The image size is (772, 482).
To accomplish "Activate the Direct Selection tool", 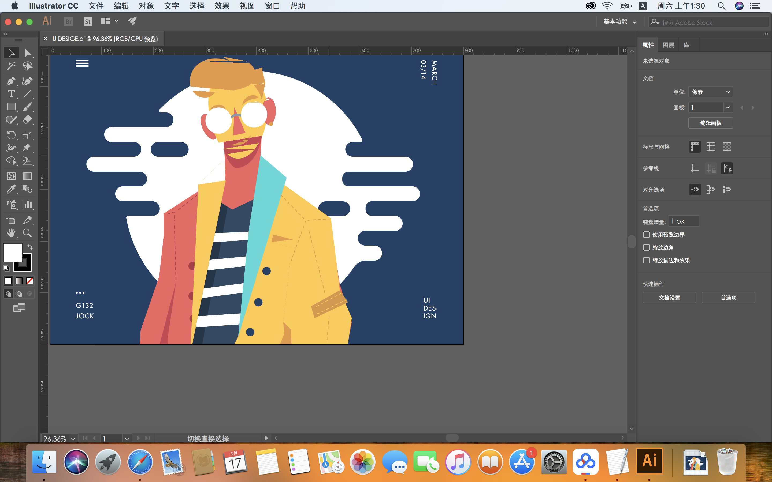I will [27, 52].
